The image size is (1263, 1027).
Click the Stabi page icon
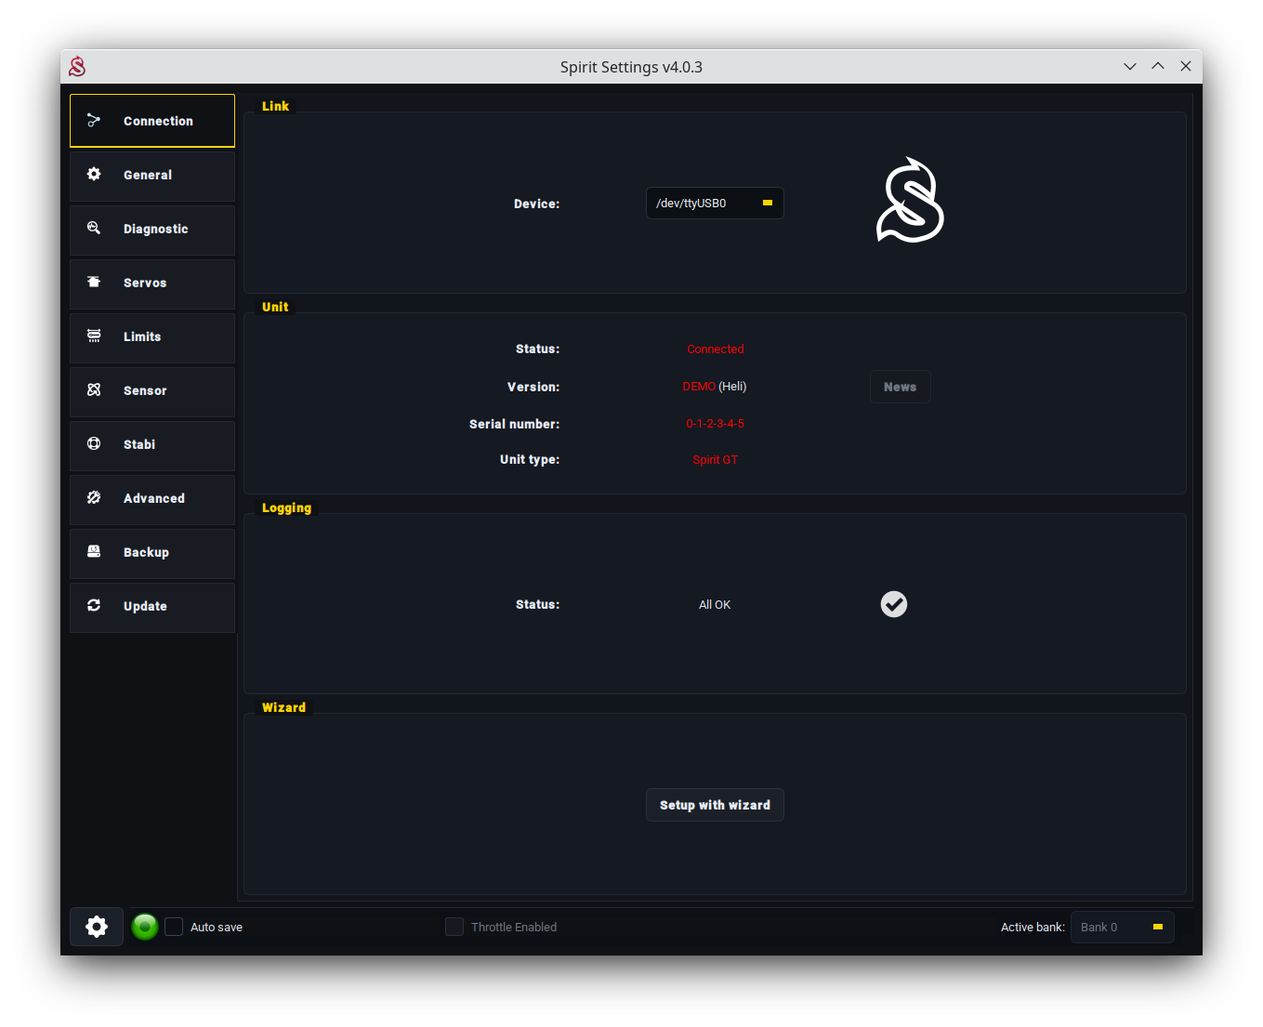click(x=94, y=443)
